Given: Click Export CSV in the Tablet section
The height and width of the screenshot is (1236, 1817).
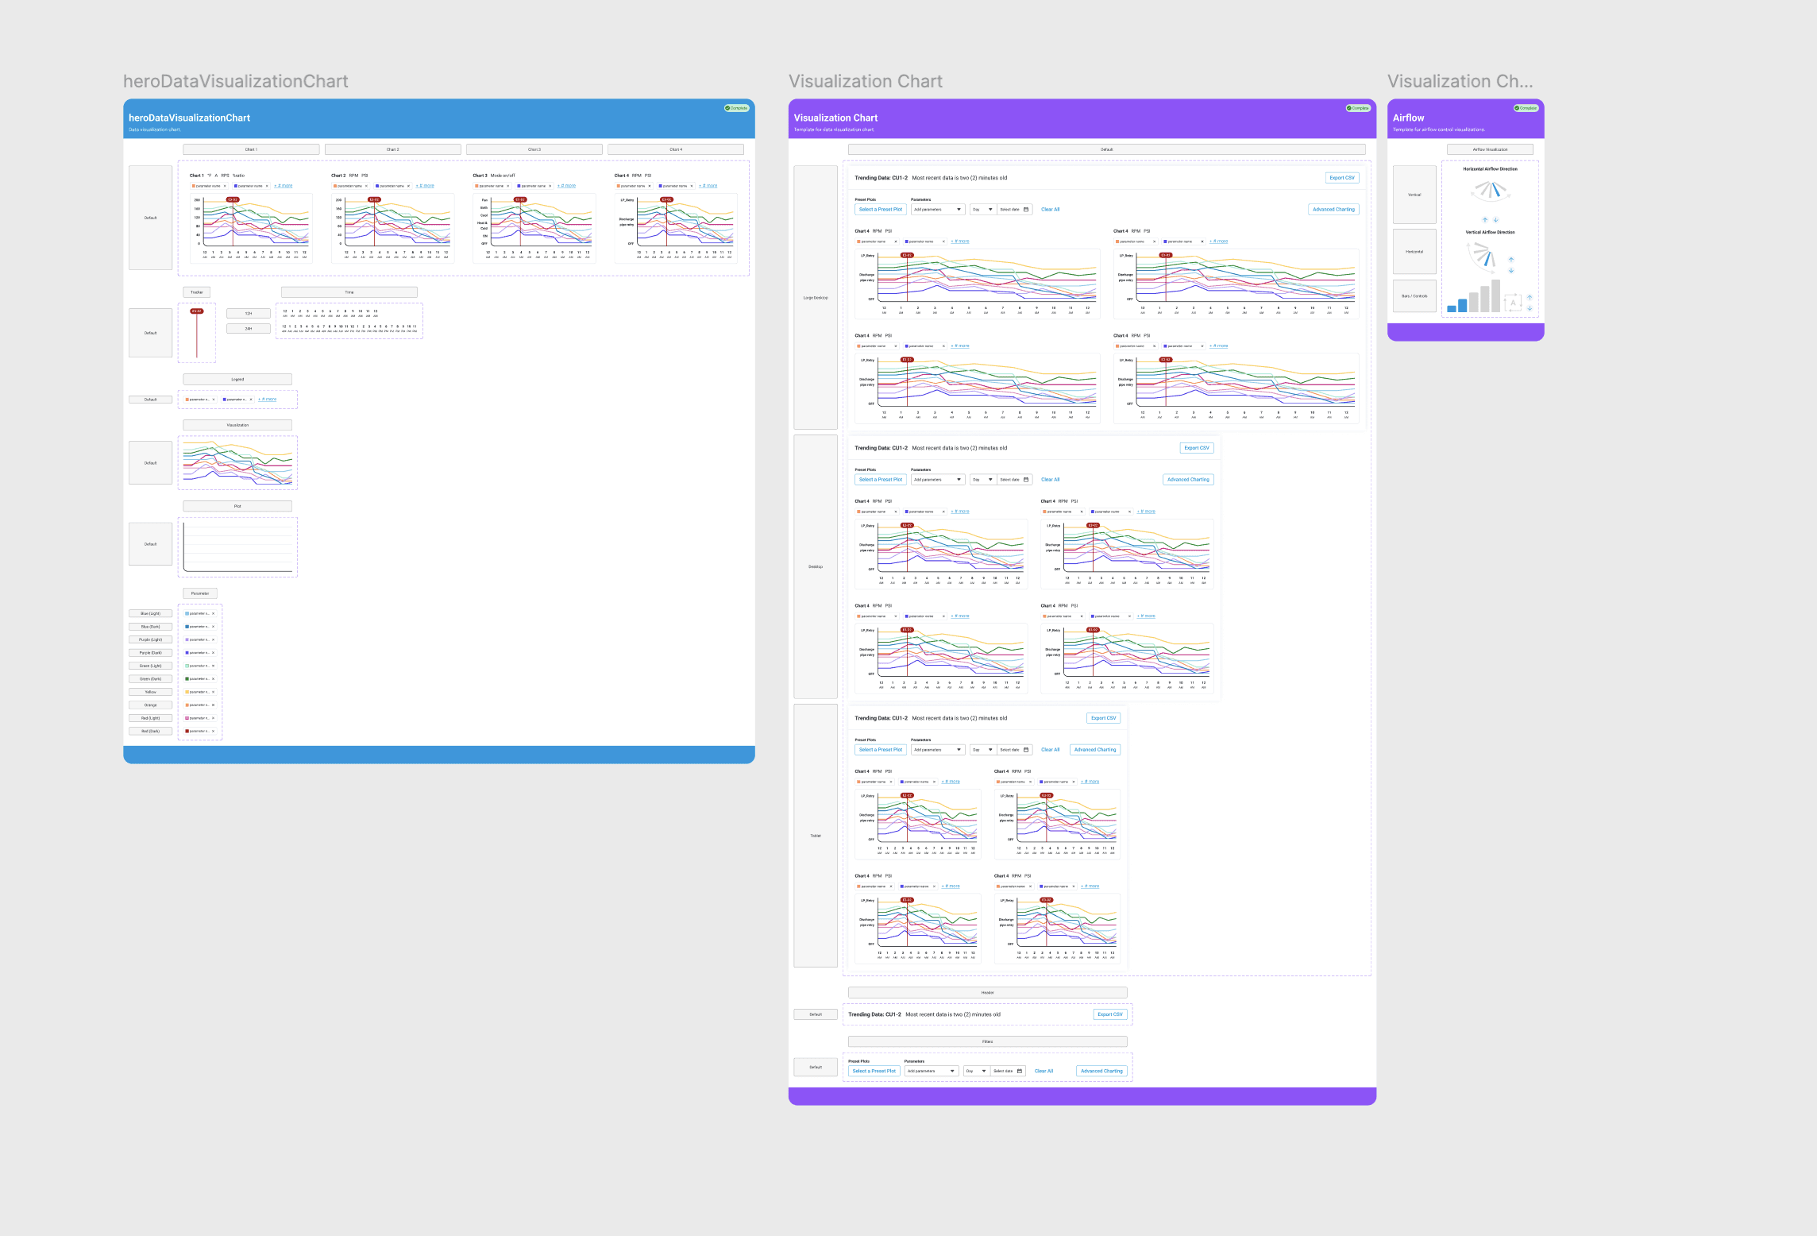Looking at the screenshot, I should [1103, 718].
